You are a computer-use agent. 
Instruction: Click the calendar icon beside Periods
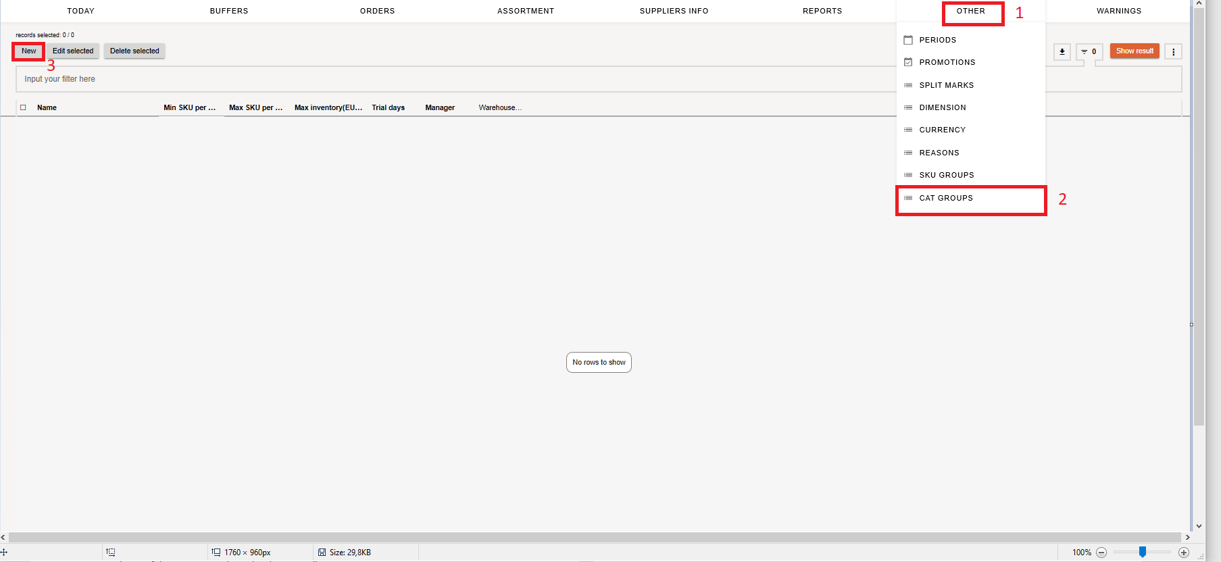908,40
